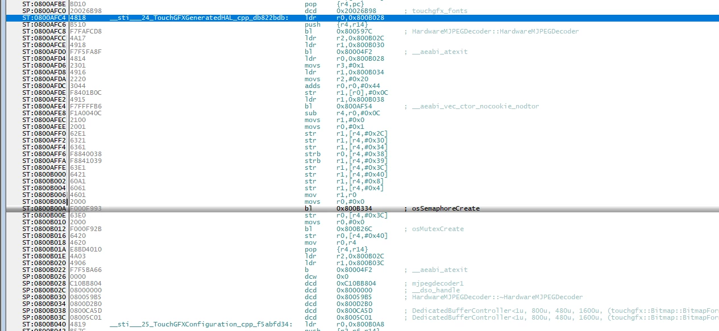Click label __sti___24_TouchGFXGeneratedHAL_cpp_db822bdb
719x331 pixels.
200,18
